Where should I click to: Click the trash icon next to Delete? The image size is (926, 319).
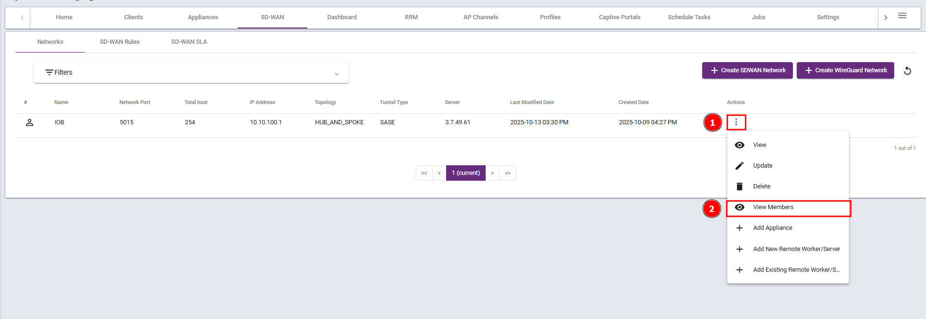point(739,186)
